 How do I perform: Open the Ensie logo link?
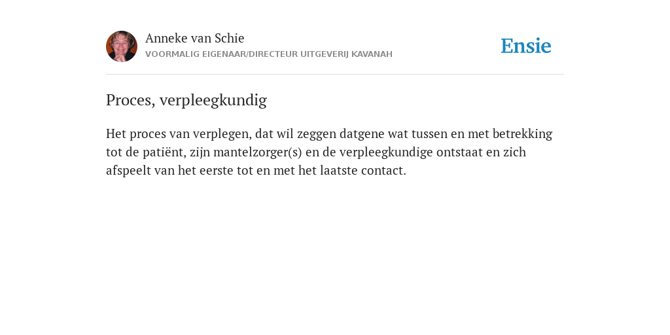click(526, 46)
